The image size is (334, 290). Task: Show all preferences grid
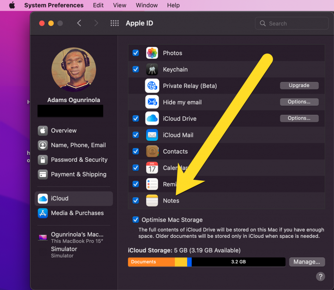coord(114,23)
